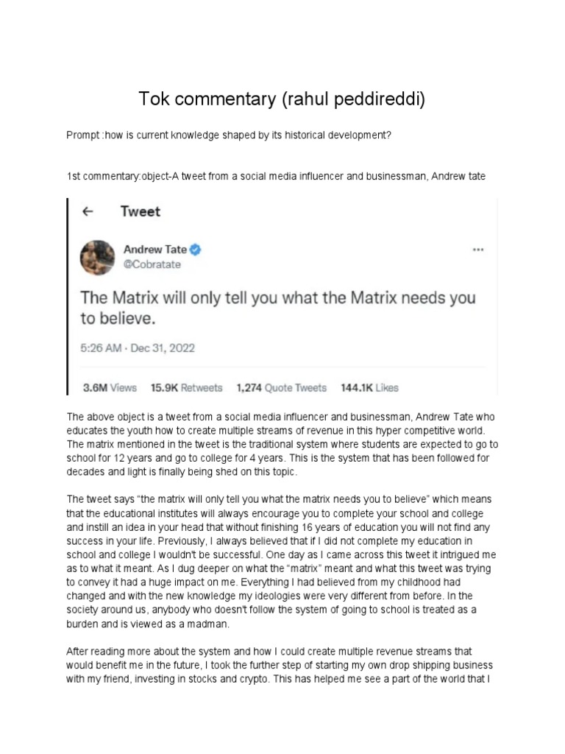The height and width of the screenshot is (754, 565).
Task: Click the paragraph starting "After reading more"
Action: pos(282,665)
